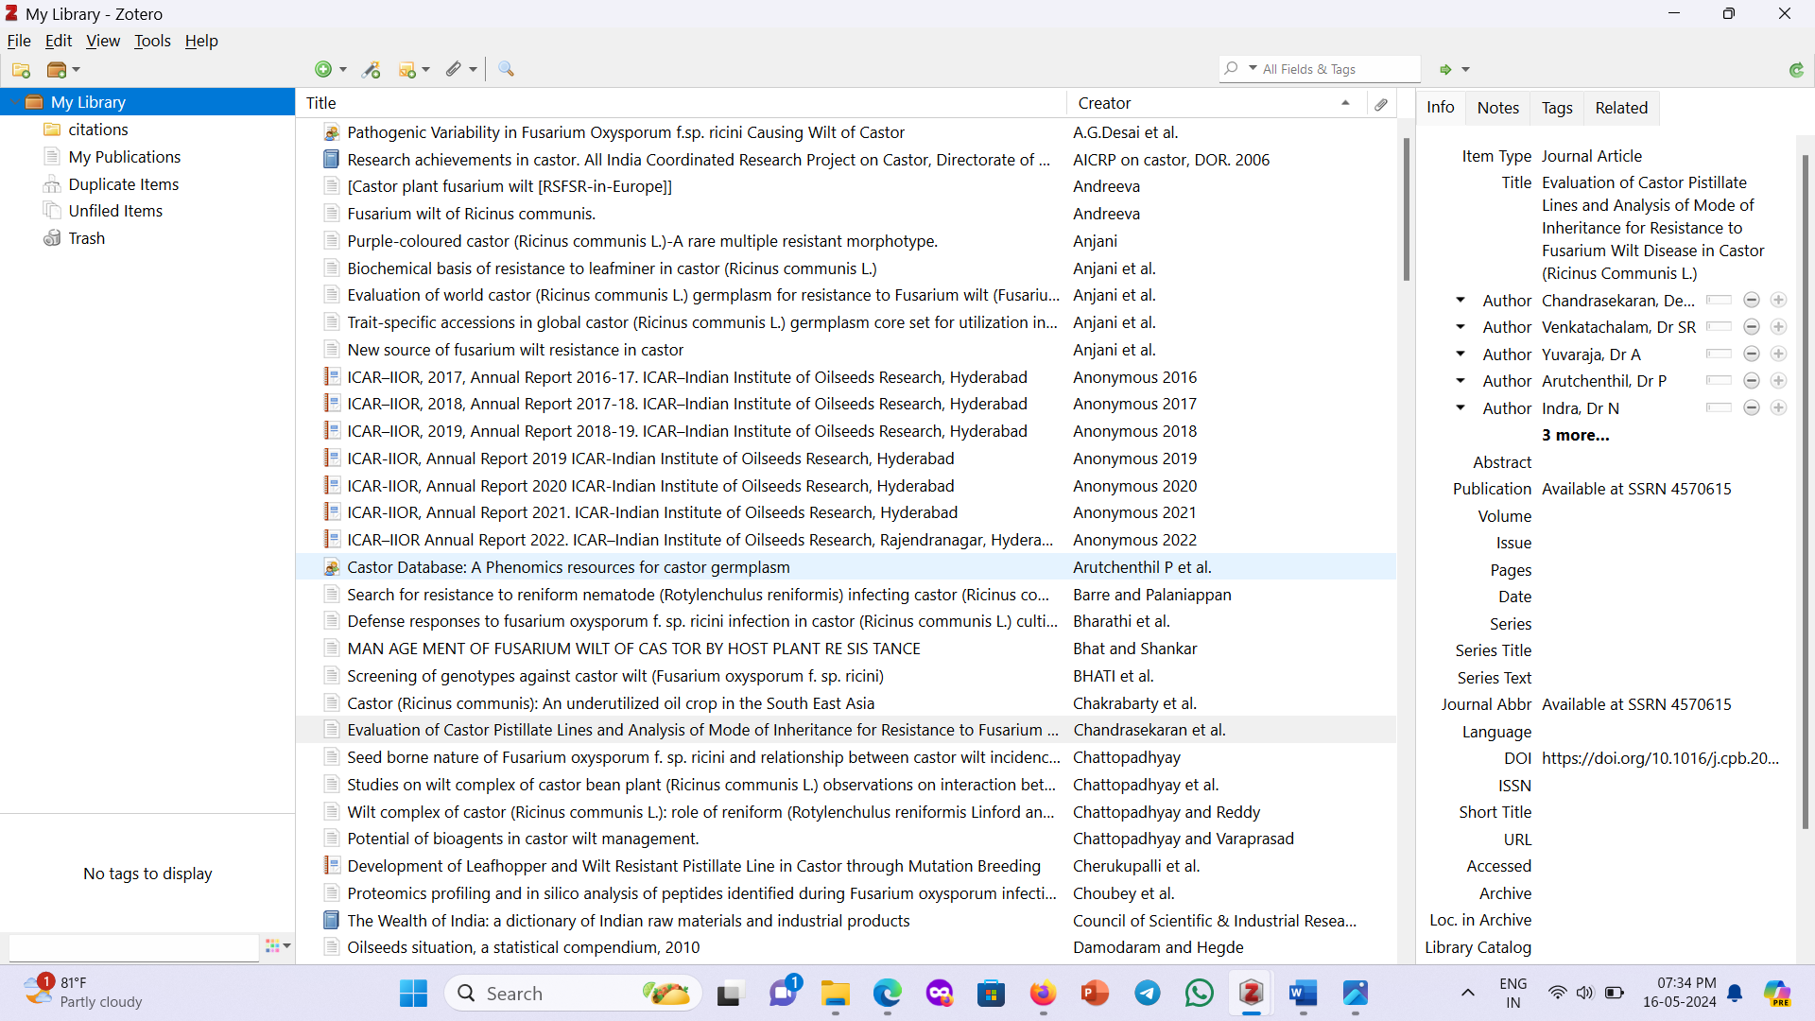Click the New Note icon

[407, 69]
